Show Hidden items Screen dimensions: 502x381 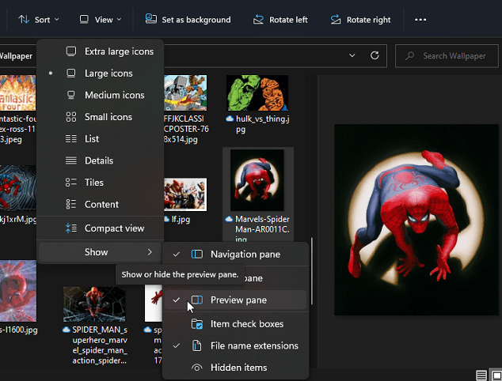pyautogui.click(x=236, y=368)
